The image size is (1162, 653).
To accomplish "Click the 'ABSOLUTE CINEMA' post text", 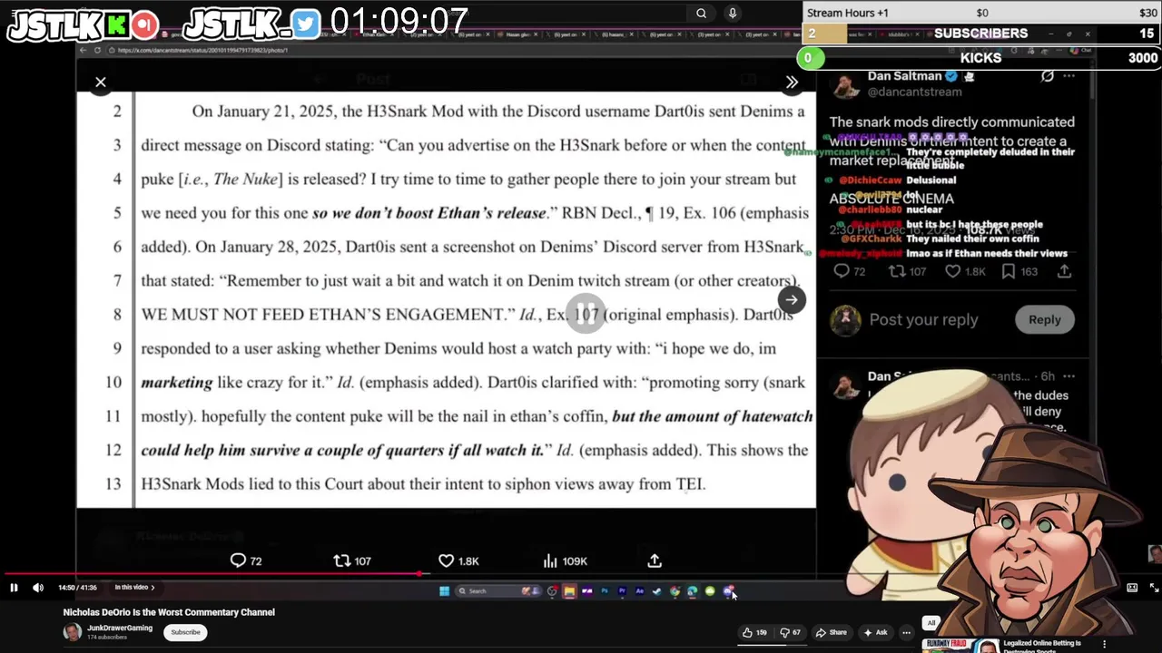I will tap(891, 199).
